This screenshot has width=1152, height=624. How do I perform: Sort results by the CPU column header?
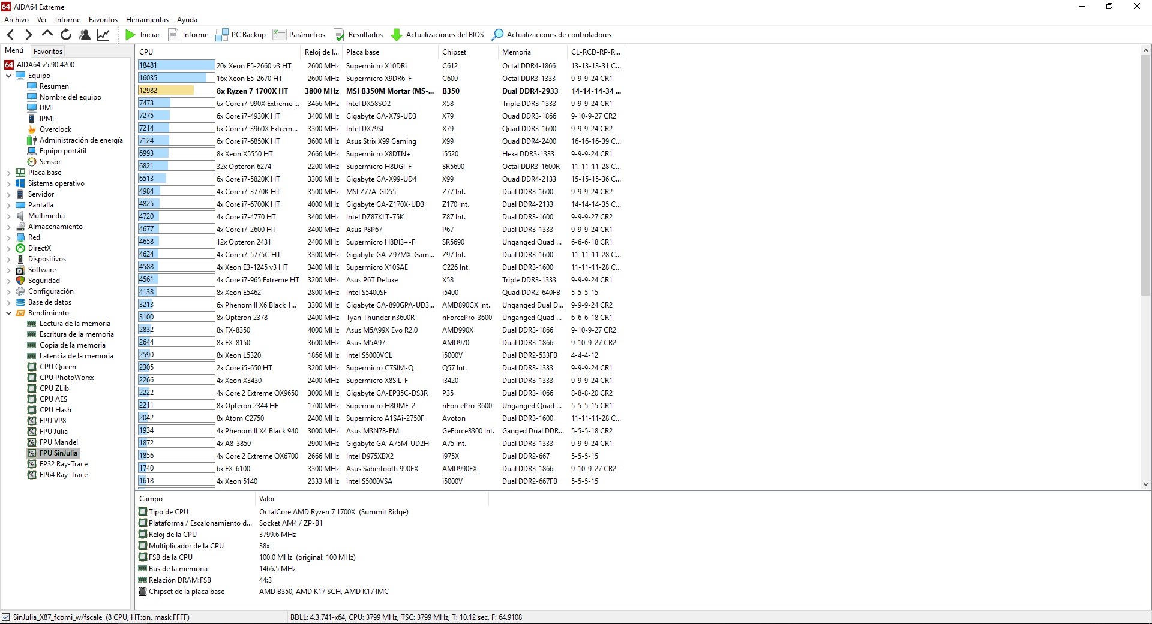(x=218, y=52)
